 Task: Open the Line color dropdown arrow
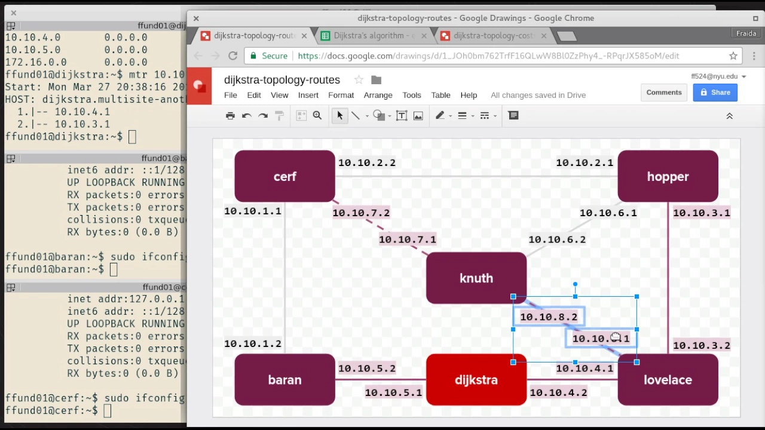point(450,116)
